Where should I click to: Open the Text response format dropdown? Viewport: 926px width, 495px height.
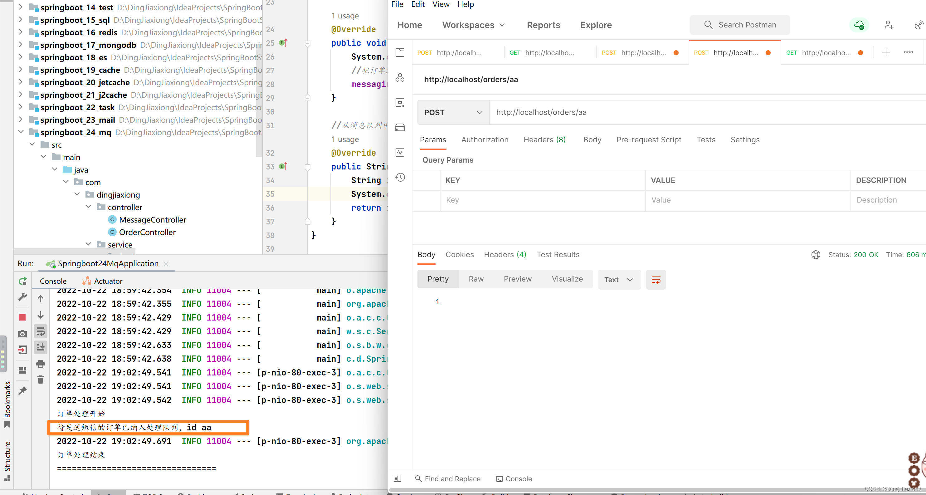coord(619,279)
